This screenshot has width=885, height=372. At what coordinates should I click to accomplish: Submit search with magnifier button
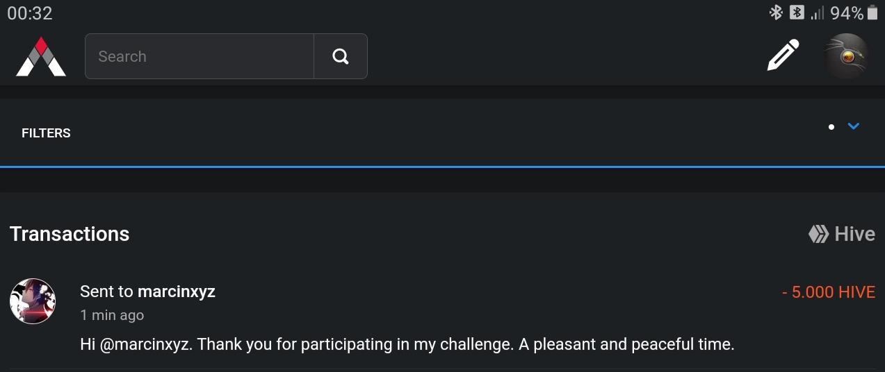click(x=341, y=56)
